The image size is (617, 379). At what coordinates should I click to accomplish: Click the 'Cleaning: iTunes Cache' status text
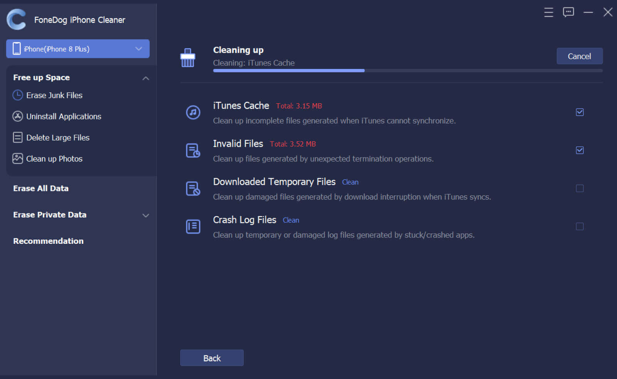point(254,63)
